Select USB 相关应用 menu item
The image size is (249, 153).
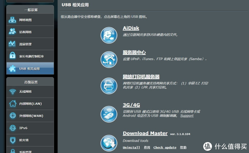(30, 68)
